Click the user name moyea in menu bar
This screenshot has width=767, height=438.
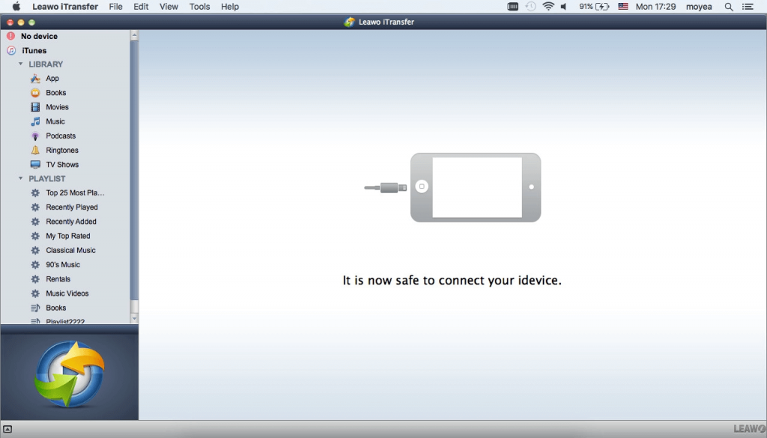(x=699, y=7)
